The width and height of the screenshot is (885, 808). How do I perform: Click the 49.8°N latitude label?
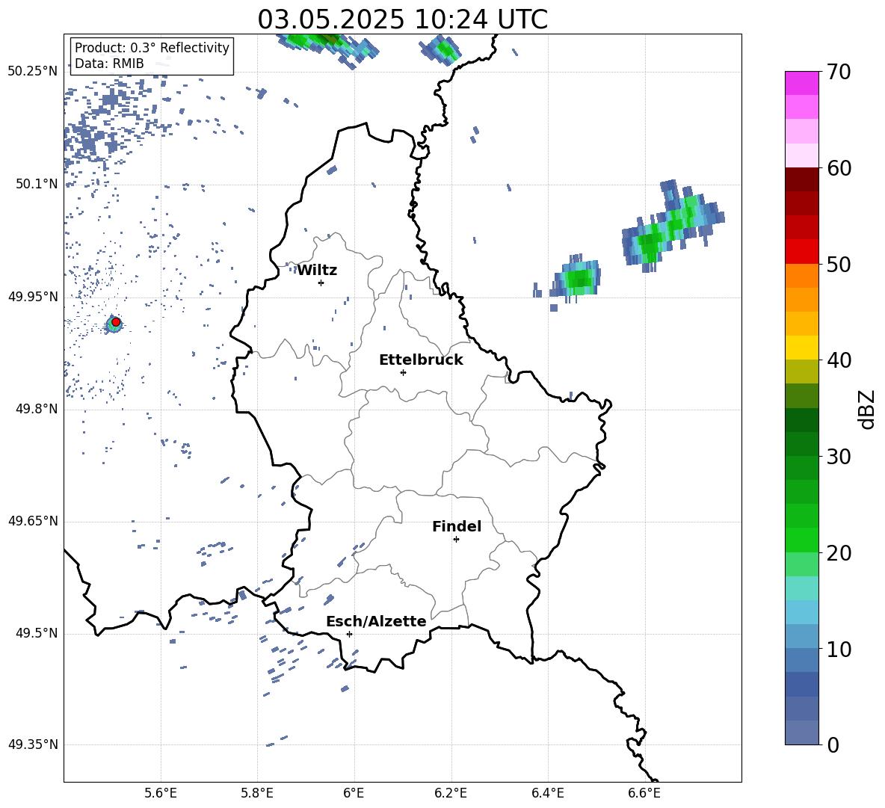tap(37, 409)
